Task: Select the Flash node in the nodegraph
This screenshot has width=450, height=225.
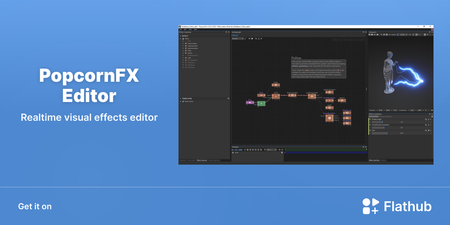Action: coord(276,85)
